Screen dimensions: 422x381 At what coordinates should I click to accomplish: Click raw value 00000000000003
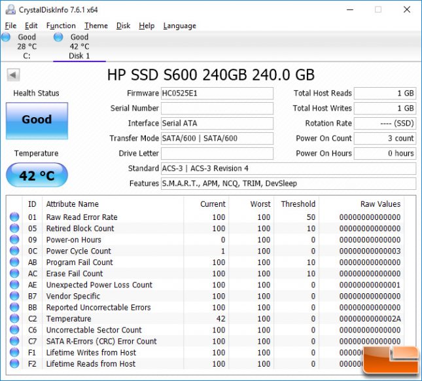click(370, 251)
